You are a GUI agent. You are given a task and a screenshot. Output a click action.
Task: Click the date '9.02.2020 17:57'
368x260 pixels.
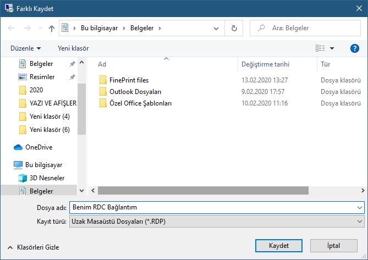263,92
